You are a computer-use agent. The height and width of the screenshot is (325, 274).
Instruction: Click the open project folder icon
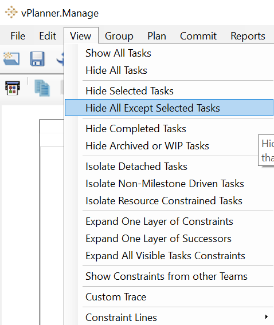pyautogui.click(x=11, y=59)
